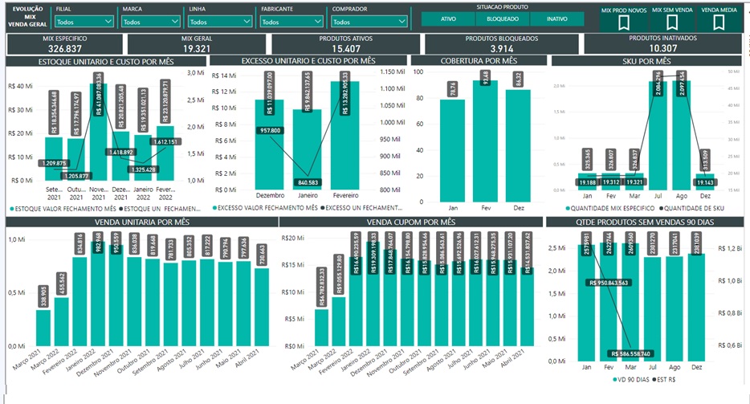750x404 pixels.
Task: Open the MARCA dropdown filter
Action: point(150,22)
